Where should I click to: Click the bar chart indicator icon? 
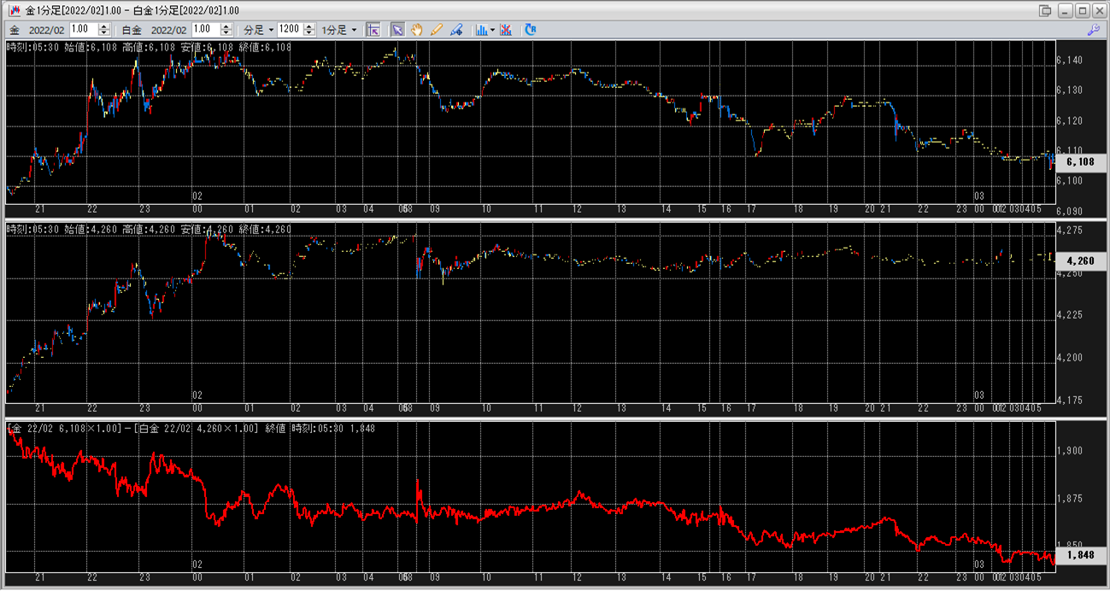coord(481,29)
